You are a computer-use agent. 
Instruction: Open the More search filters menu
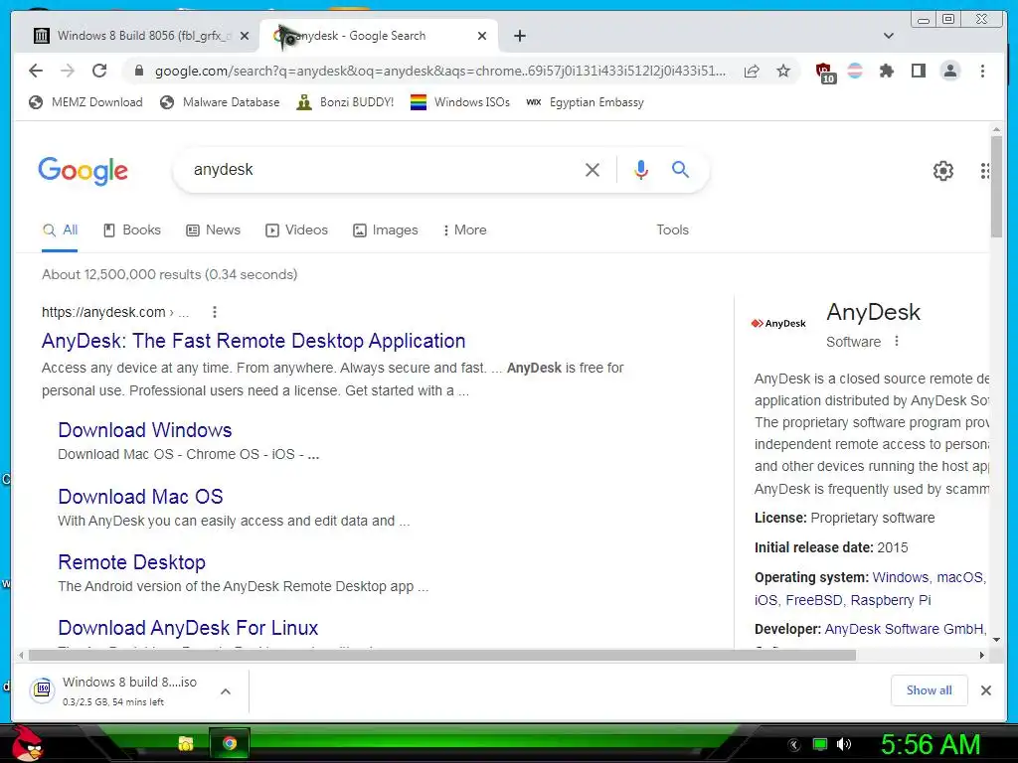click(464, 229)
